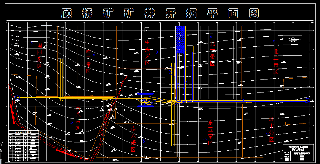The height and width of the screenshot is (164, 320).
Task: Click the blue pentagon symbol at right roadway end
Action: click(x=307, y=100)
